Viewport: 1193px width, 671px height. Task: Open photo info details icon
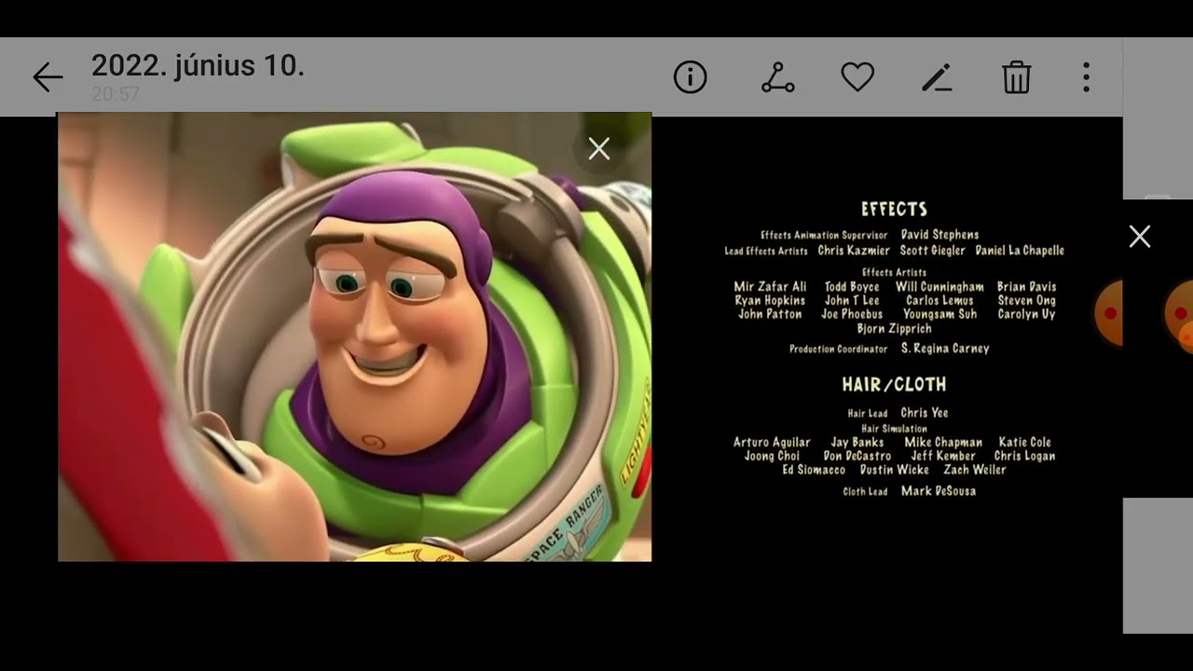coord(690,77)
